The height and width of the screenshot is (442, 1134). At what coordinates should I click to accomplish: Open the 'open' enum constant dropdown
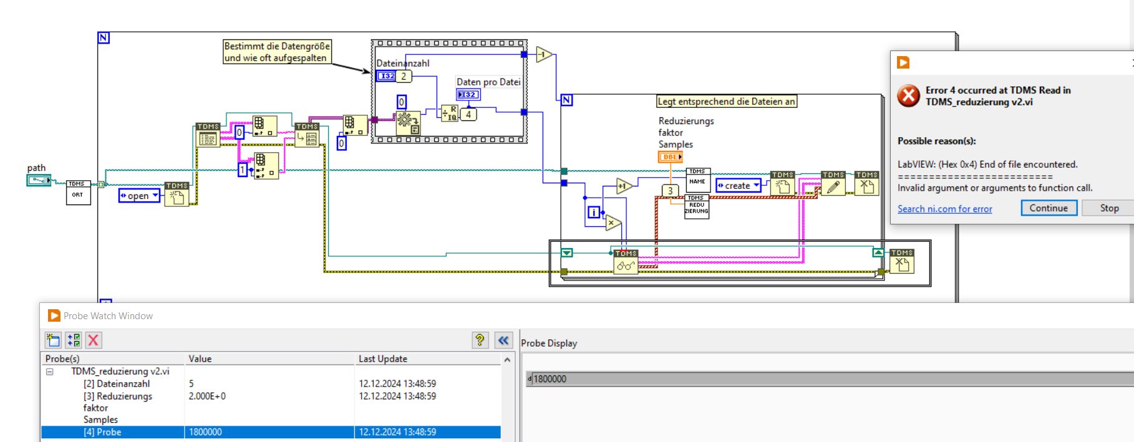(x=155, y=196)
